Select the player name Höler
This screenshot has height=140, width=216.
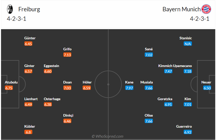(x=87, y=82)
